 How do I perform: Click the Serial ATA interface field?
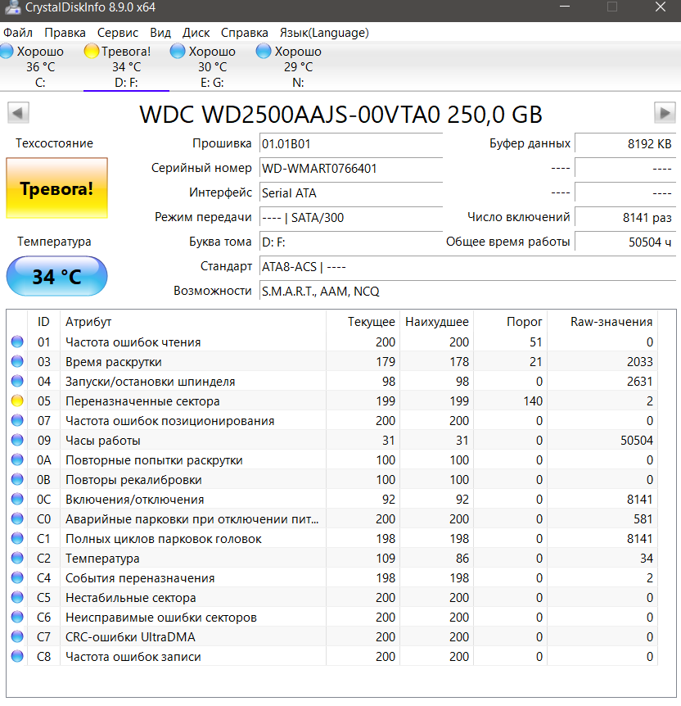click(351, 193)
